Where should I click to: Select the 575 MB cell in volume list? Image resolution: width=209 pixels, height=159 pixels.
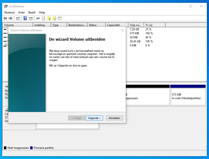[x=135, y=33]
